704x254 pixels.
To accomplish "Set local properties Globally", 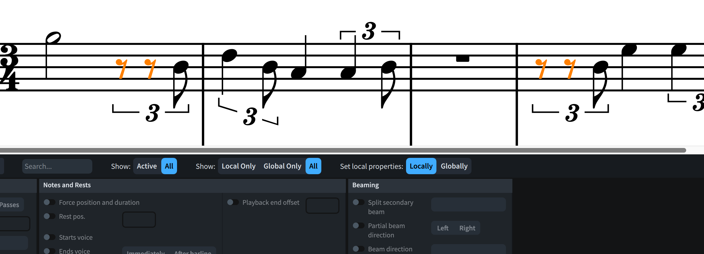I will [x=454, y=166].
